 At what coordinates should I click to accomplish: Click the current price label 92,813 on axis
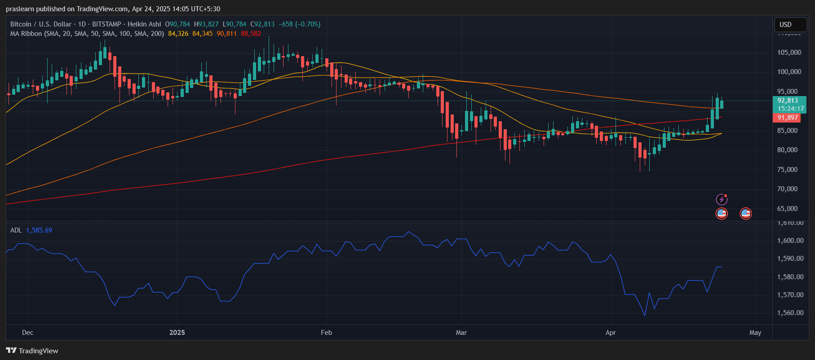click(x=788, y=101)
